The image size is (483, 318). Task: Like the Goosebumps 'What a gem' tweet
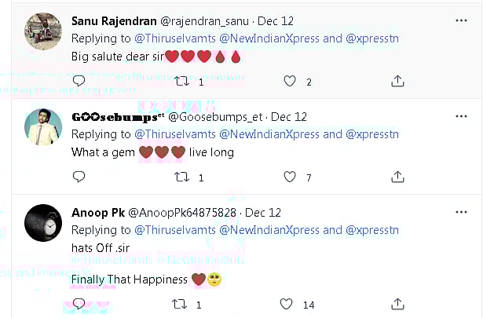click(291, 177)
